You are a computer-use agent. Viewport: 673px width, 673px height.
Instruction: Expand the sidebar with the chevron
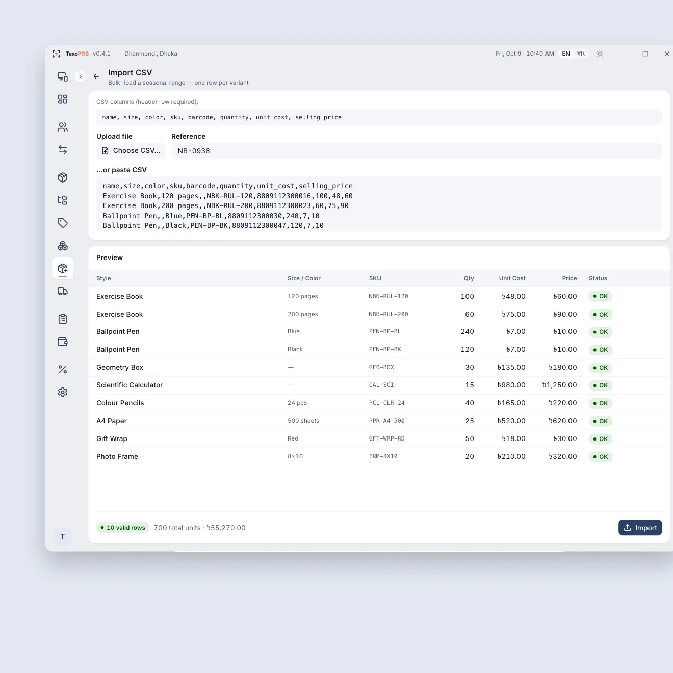click(x=80, y=76)
